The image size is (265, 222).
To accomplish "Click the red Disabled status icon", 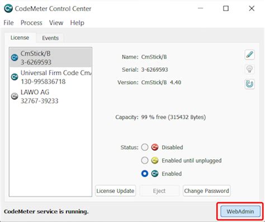I will (x=155, y=147).
